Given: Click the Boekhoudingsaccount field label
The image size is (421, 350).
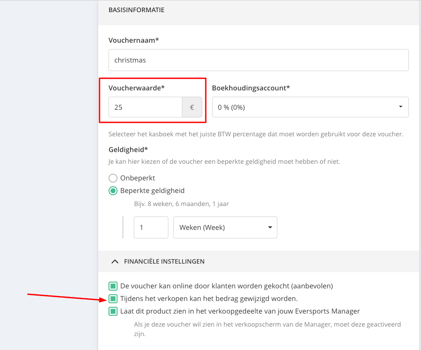Looking at the screenshot, I should tap(250, 88).
